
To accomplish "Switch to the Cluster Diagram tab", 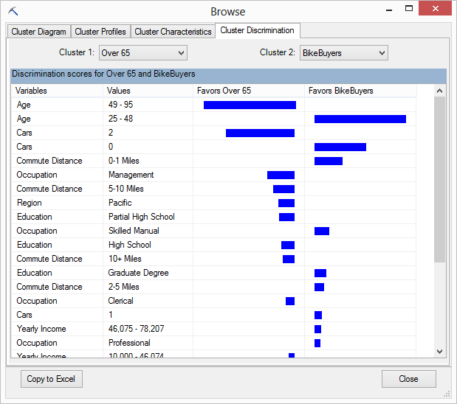I will coord(39,32).
